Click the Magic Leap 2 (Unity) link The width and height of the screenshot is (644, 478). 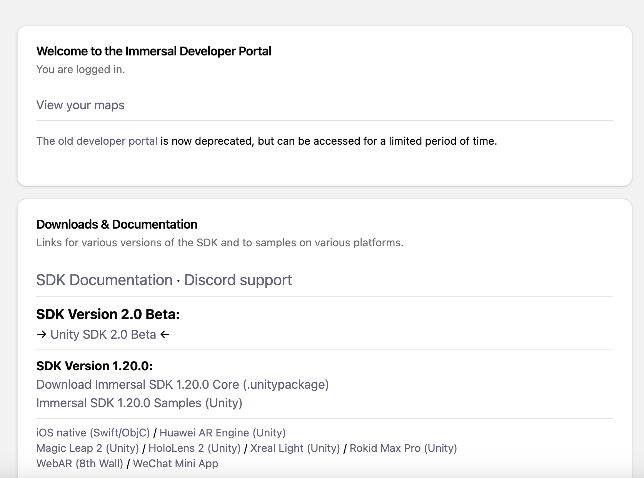tap(87, 448)
